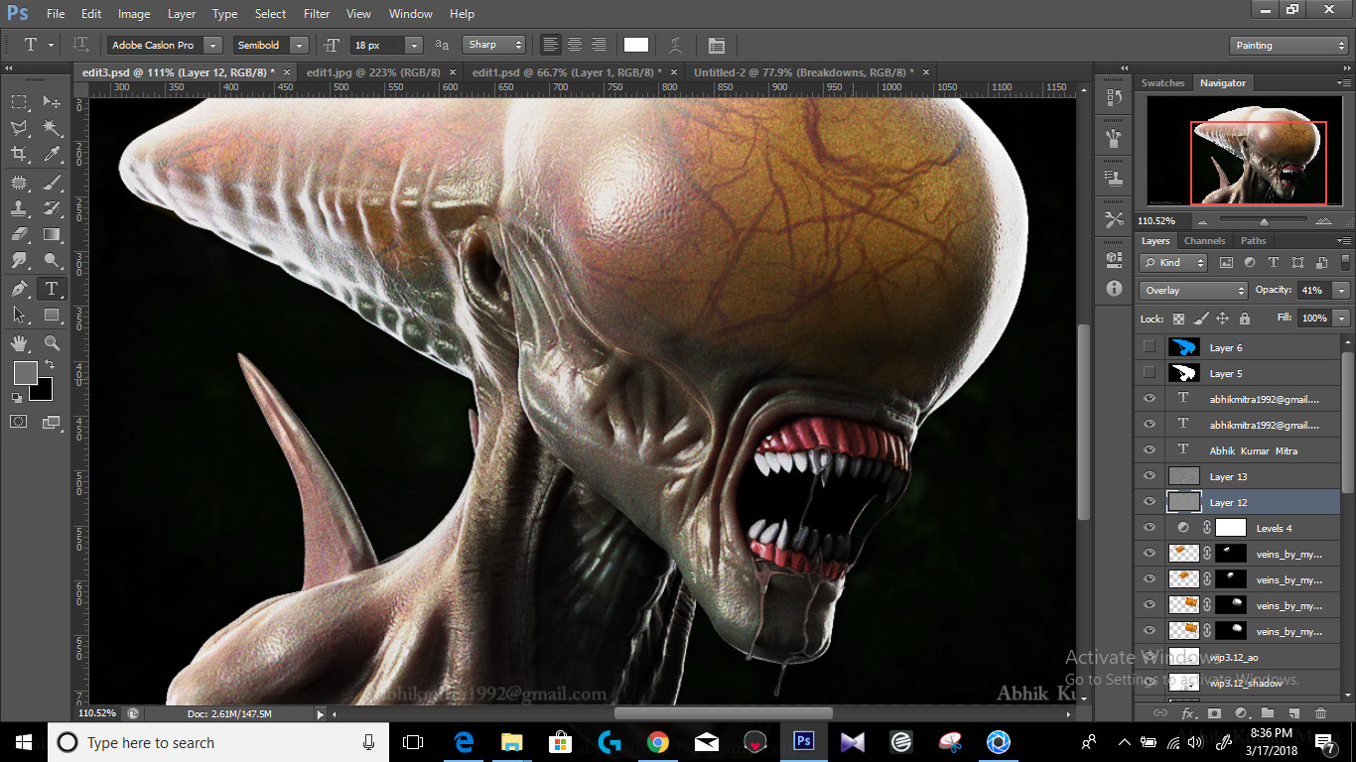Switch to the Swatches tab
The image size is (1356, 762).
(1162, 82)
